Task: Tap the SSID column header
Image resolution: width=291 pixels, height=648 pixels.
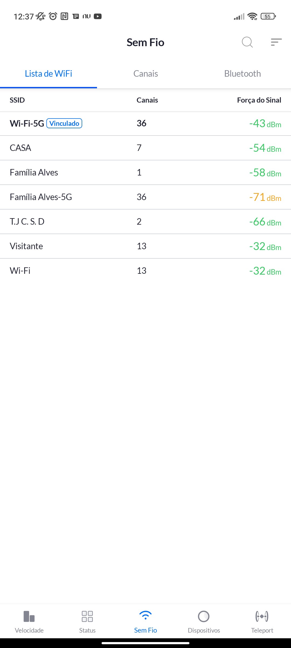Action: point(17,100)
